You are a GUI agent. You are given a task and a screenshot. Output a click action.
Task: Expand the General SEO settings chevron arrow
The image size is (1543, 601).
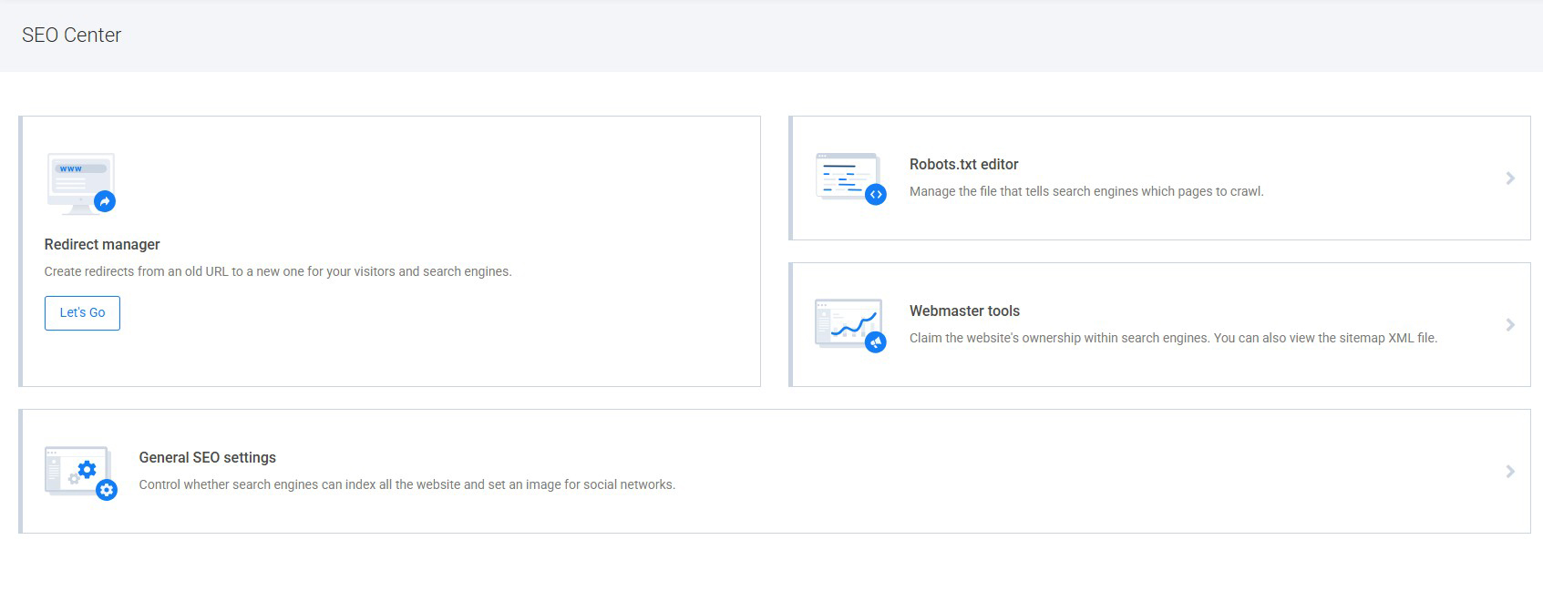(1510, 472)
